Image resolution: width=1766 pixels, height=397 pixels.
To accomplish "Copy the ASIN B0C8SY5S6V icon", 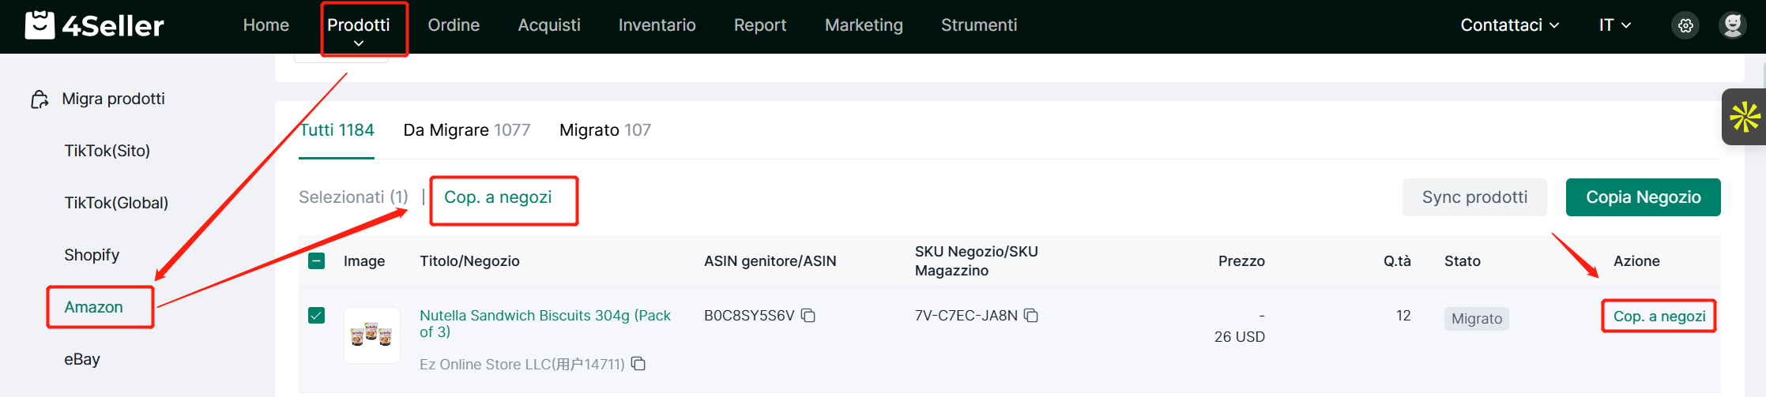I will [808, 316].
